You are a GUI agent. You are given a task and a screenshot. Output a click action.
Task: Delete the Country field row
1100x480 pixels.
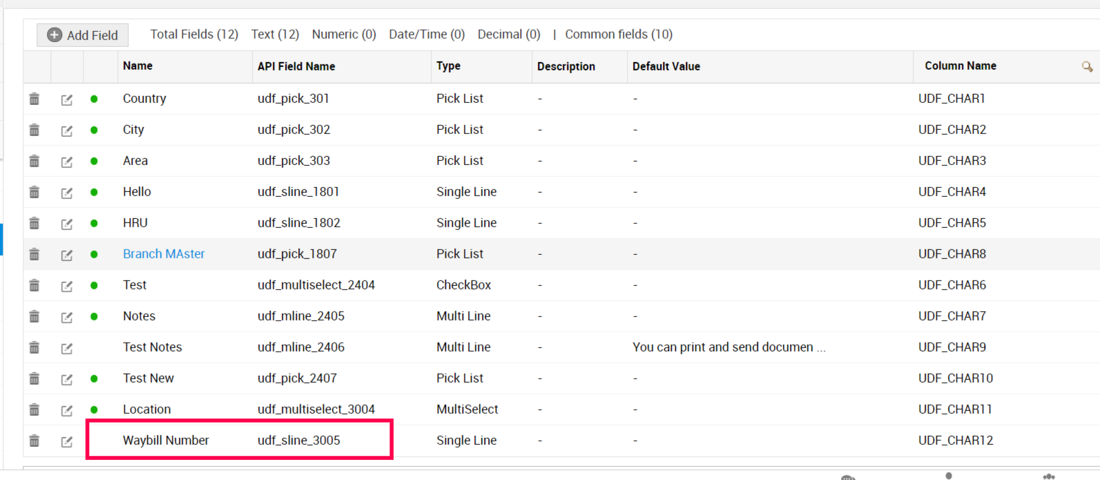(35, 99)
